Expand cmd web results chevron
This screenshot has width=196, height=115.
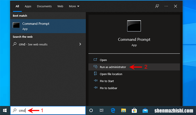[80, 44]
